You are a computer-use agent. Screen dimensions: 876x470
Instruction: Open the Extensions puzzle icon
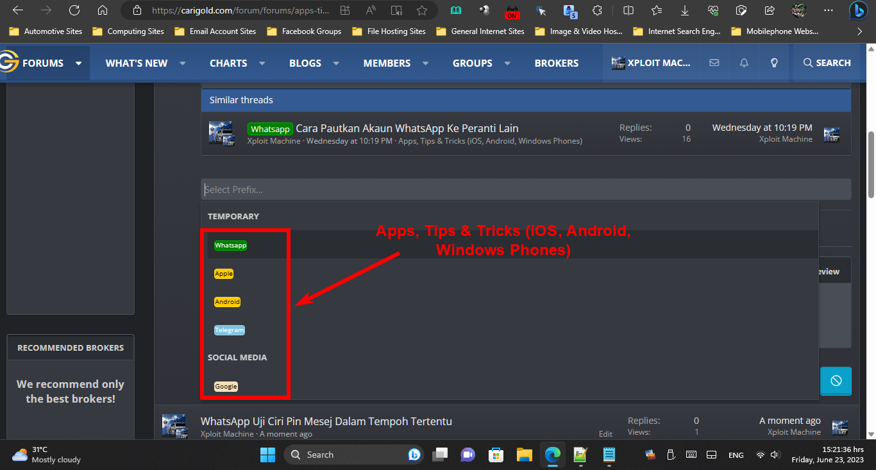tap(597, 10)
